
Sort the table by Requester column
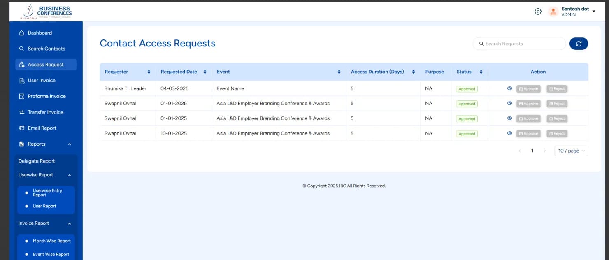[149, 71]
